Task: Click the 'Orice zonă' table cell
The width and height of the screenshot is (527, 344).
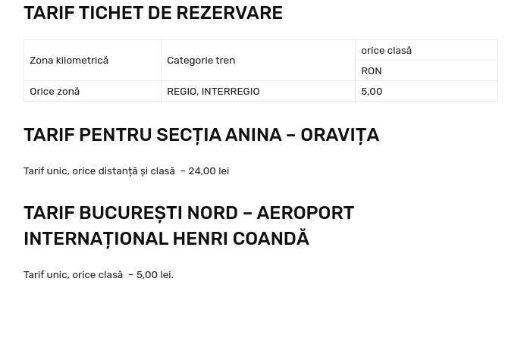Action: tap(55, 91)
